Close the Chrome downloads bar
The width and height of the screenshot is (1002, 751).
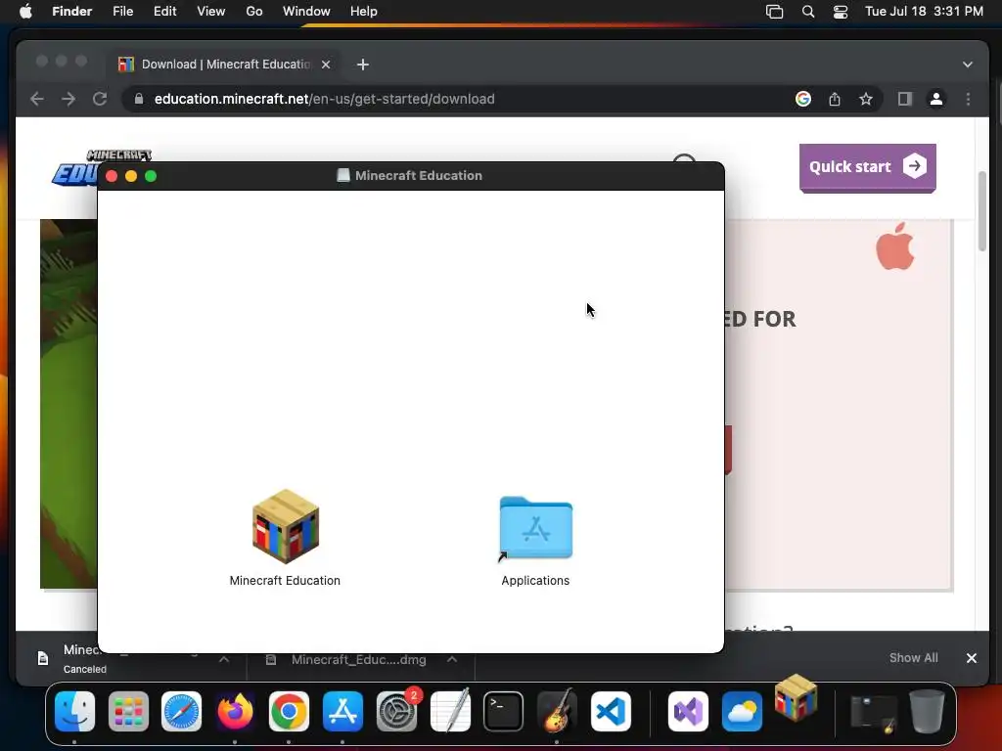tap(972, 658)
